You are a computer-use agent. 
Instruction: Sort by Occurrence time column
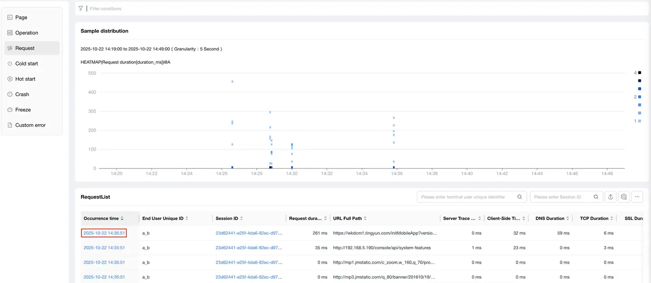[x=122, y=218]
